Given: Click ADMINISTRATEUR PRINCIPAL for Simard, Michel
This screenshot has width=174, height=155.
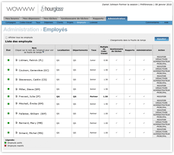Looking at the screenshot, I should [161, 135].
